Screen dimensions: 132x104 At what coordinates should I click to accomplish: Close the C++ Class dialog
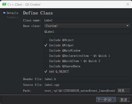pyautogui.click(x=128, y=4)
